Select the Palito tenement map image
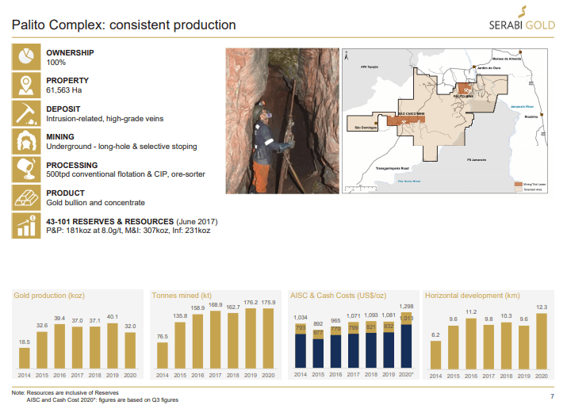 (445, 120)
